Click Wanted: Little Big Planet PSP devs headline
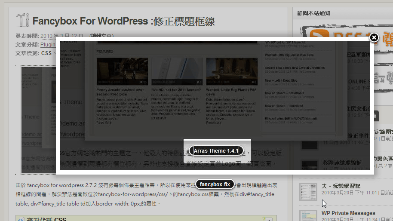 [231, 92]
